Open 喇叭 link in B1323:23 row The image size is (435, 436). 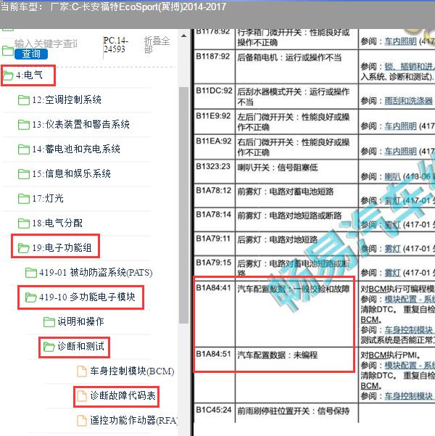392,176
